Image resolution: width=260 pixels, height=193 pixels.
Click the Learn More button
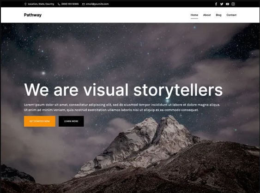[x=71, y=121]
